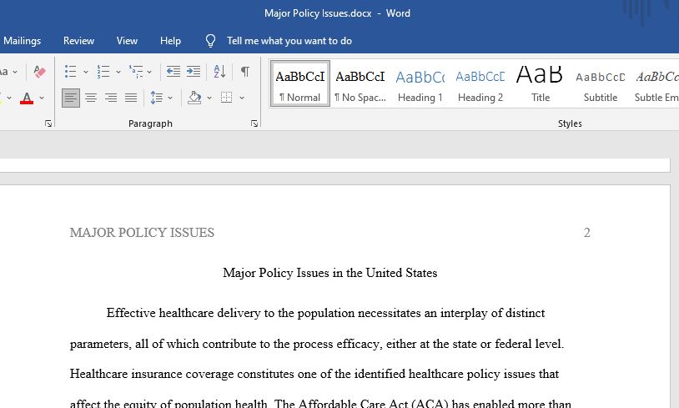Toggle center alignment button

pos(90,98)
